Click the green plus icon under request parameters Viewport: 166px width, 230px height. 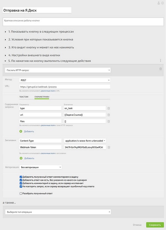coord(21,131)
